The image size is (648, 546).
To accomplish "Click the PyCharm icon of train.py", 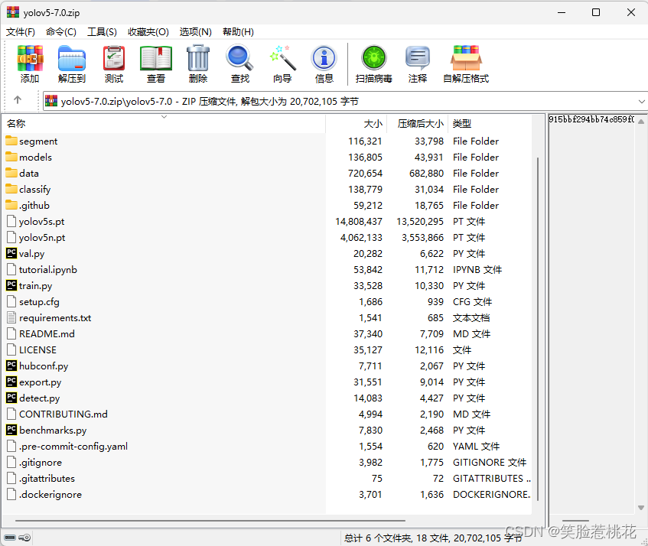I will (11, 285).
